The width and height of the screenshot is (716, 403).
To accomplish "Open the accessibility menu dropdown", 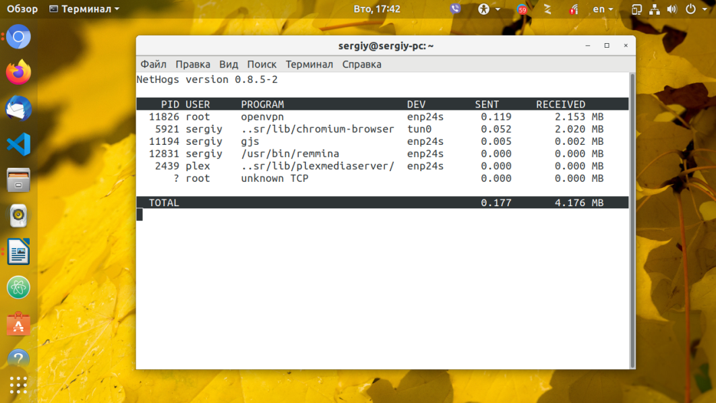I will (x=489, y=9).
